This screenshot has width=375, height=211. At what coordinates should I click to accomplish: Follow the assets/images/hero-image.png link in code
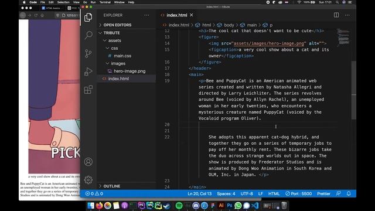pyautogui.click(x=269, y=43)
